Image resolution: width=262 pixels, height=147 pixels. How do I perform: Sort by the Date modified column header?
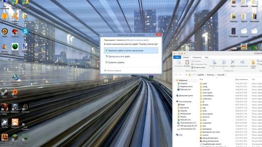pyautogui.click(x=241, y=80)
